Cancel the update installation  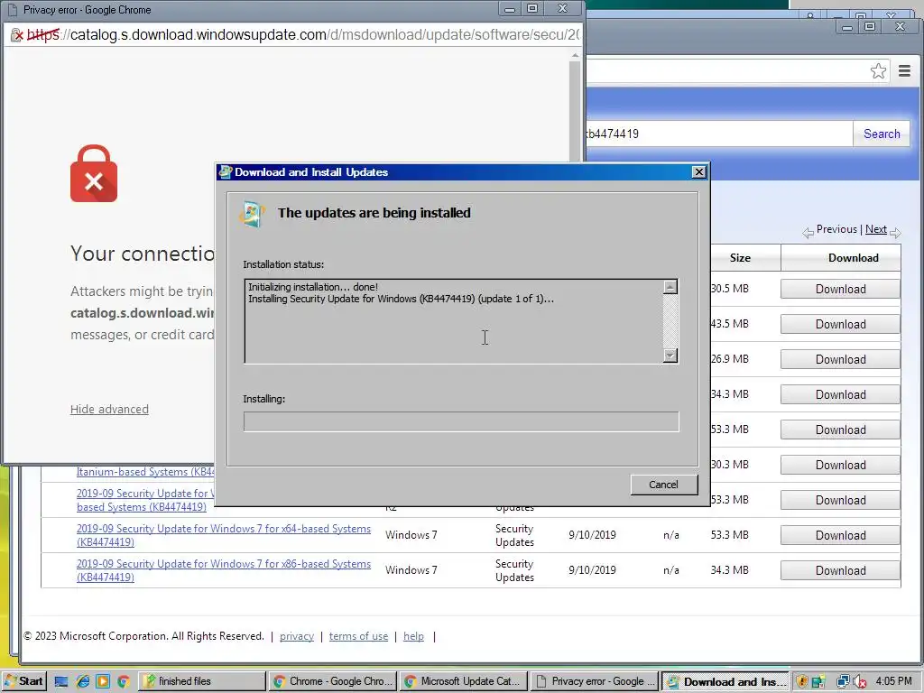point(663,485)
